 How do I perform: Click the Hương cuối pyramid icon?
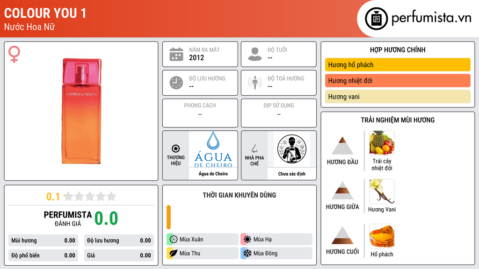click(x=342, y=235)
